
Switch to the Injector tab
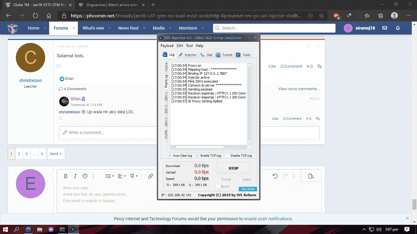pyautogui.click(x=187, y=55)
